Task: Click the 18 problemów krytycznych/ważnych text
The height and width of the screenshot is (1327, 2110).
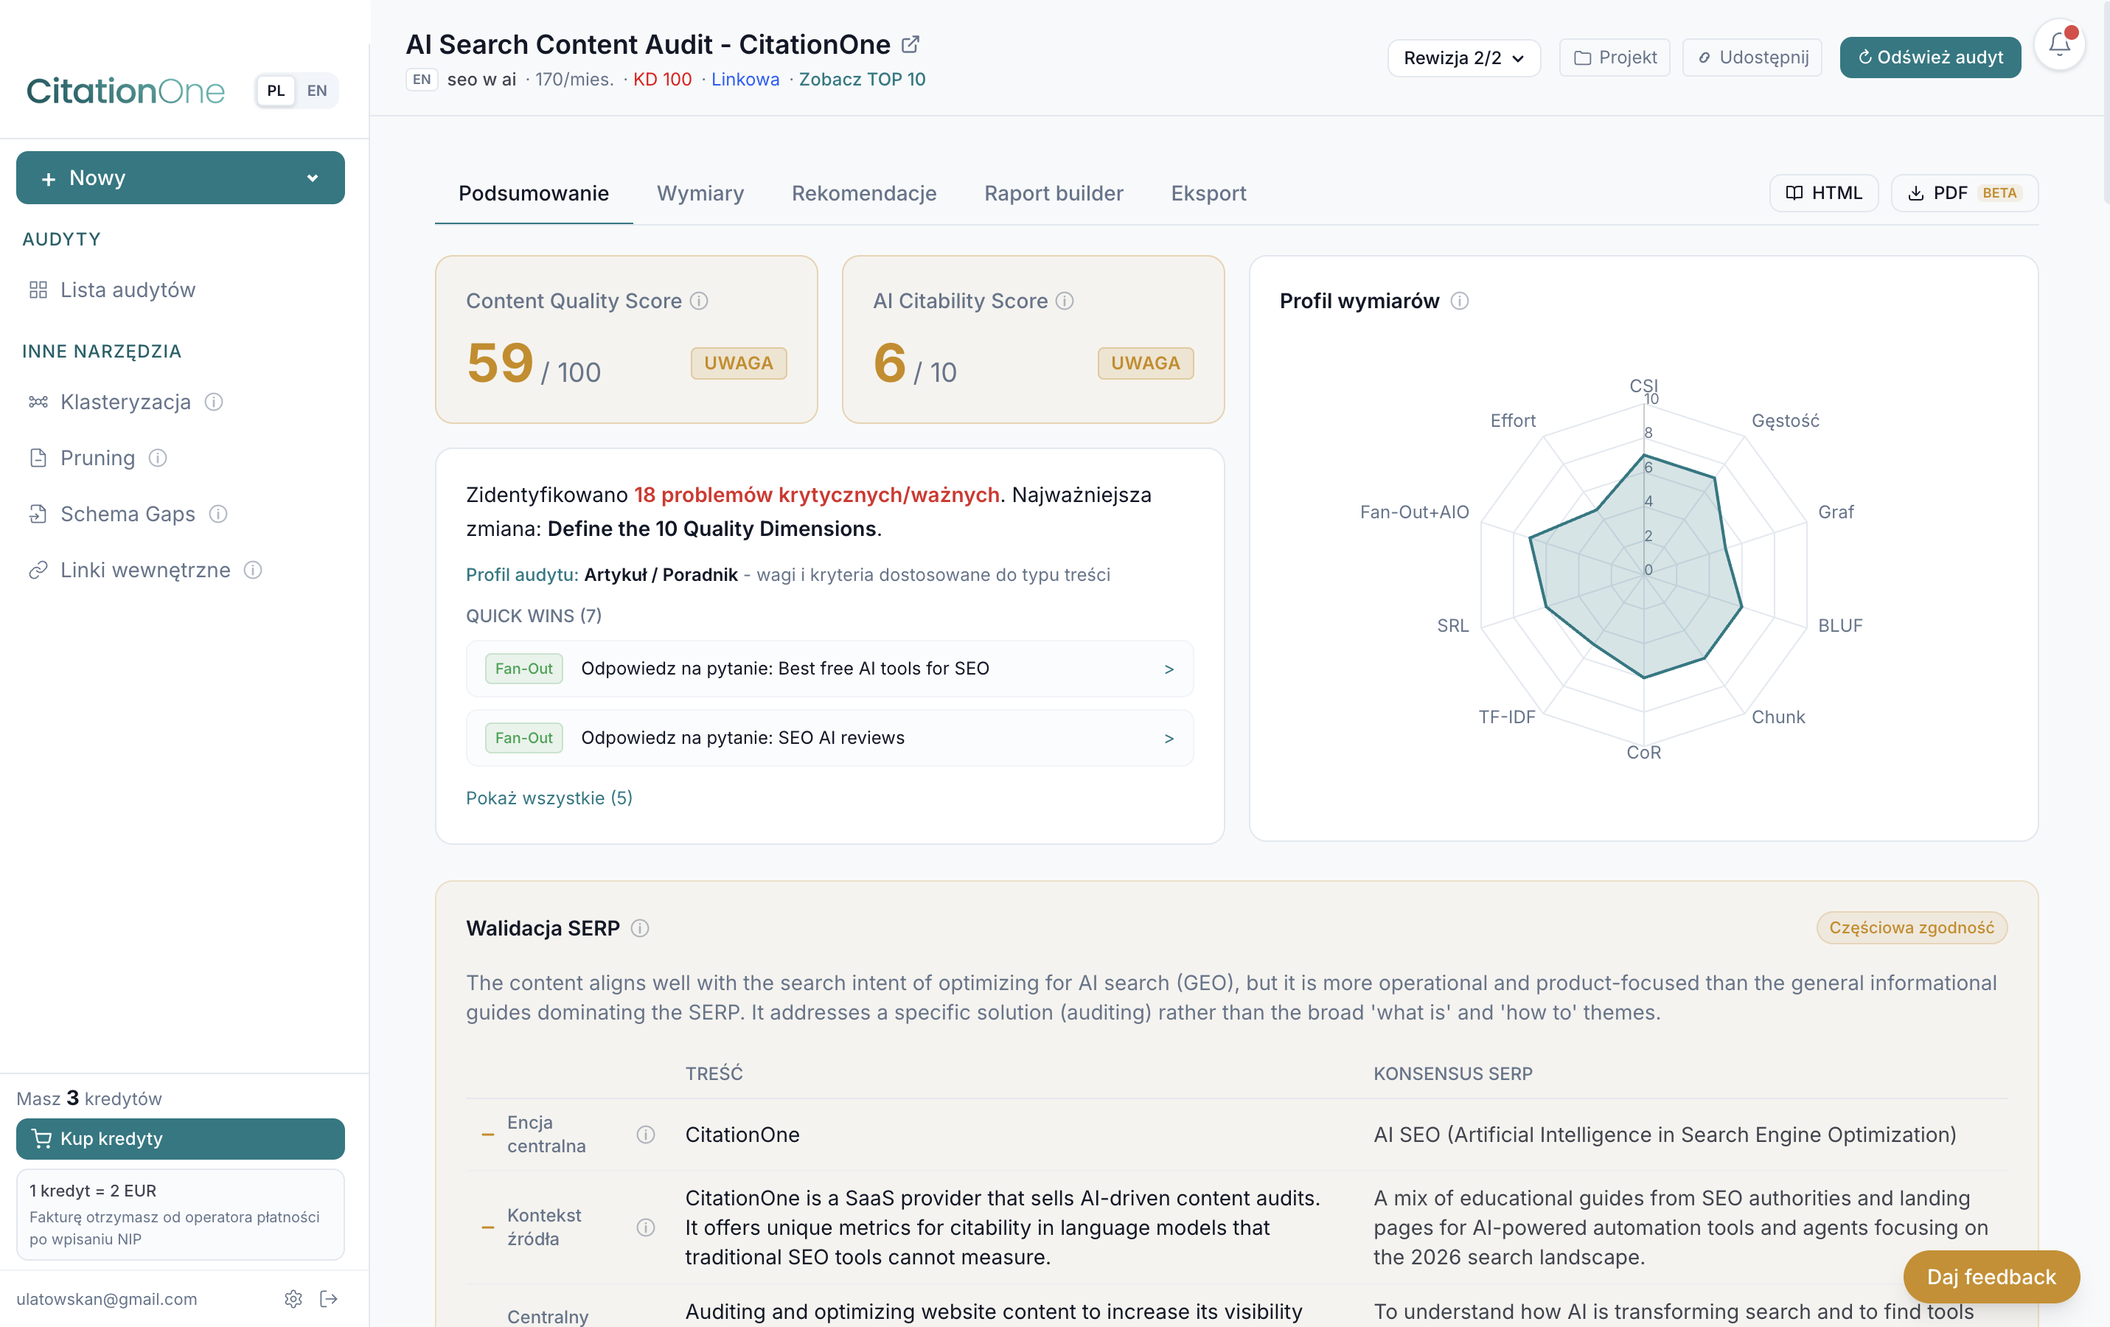Action: coord(817,495)
